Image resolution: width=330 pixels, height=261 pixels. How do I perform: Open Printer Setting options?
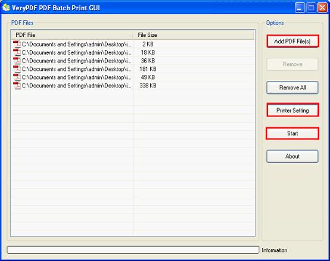point(292,110)
